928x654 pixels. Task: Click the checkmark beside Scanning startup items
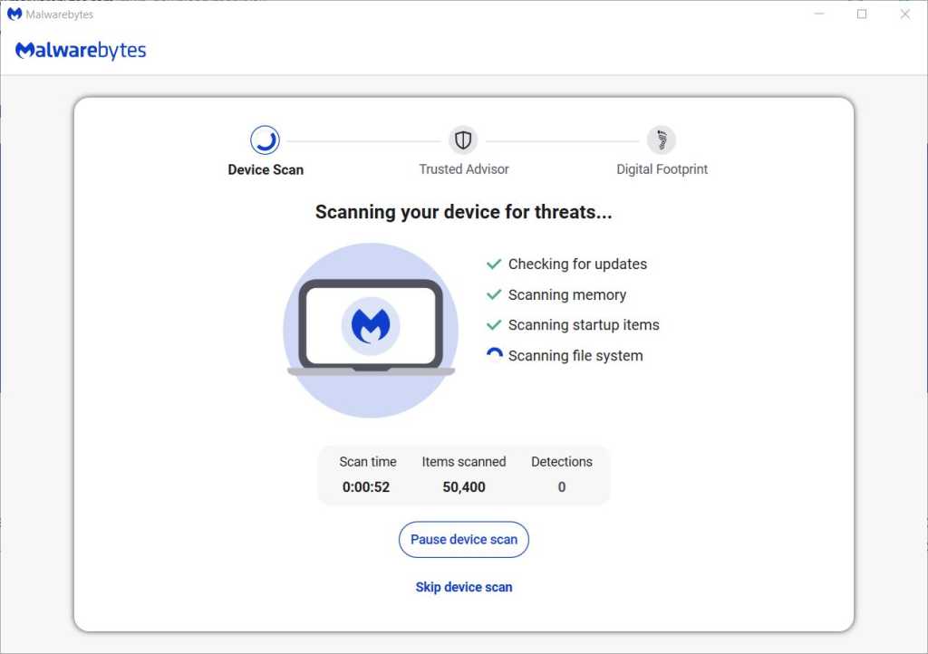point(494,324)
